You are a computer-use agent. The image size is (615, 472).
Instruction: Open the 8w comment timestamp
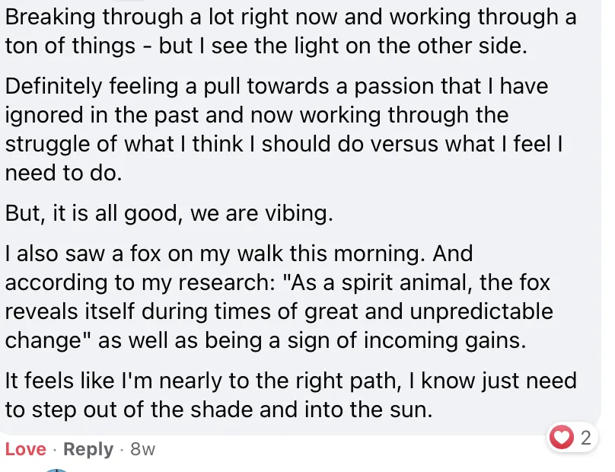coord(142,450)
